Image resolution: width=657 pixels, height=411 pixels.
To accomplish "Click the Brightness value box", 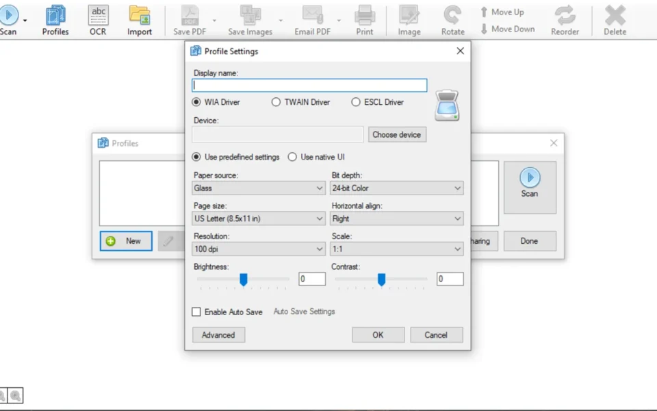I will (x=312, y=279).
